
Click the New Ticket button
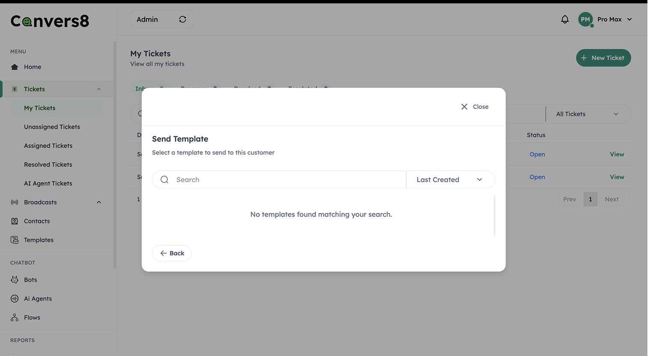tap(603, 58)
